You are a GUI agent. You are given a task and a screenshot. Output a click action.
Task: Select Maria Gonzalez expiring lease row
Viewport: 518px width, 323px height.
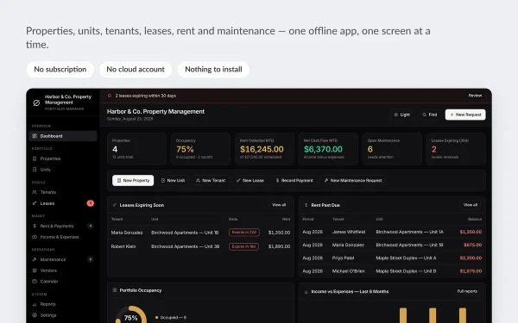click(200, 233)
